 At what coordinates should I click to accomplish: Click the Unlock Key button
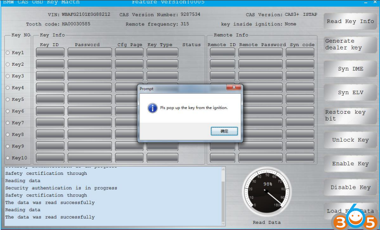(x=350, y=140)
